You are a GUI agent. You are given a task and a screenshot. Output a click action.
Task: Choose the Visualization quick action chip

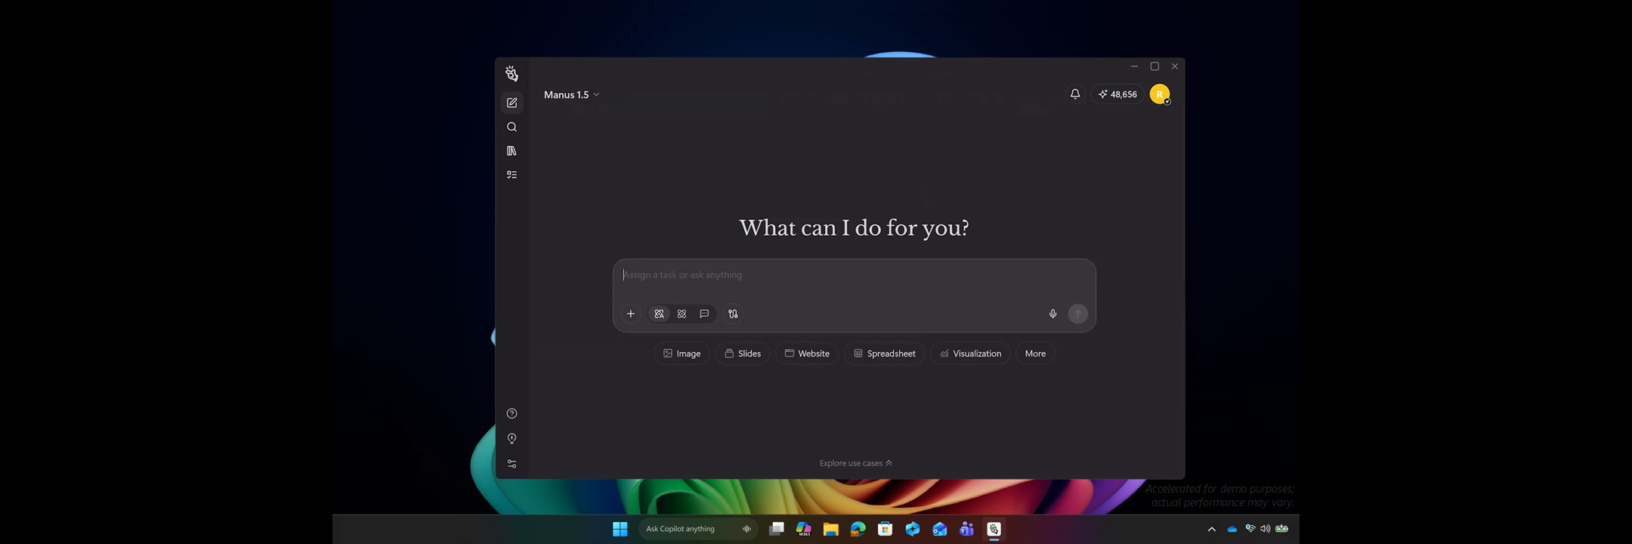pos(970,354)
